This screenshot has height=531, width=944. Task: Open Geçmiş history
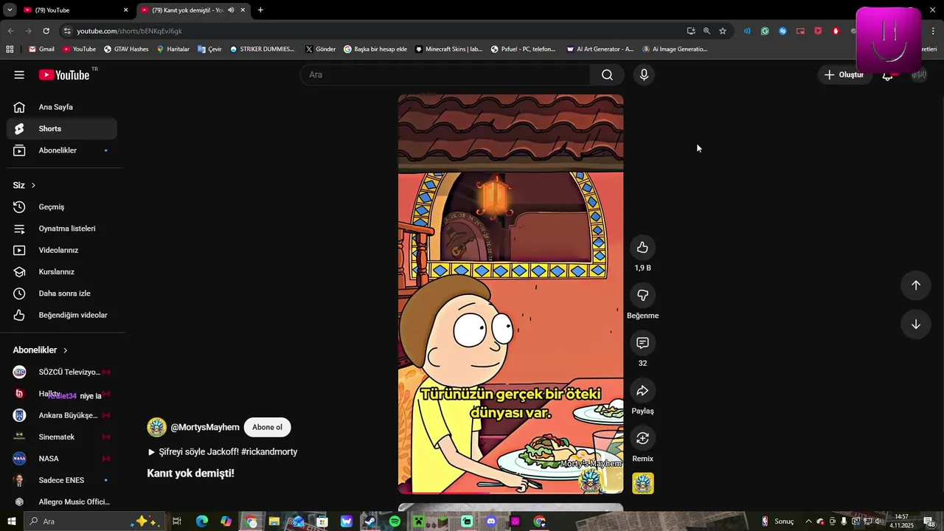point(62,207)
